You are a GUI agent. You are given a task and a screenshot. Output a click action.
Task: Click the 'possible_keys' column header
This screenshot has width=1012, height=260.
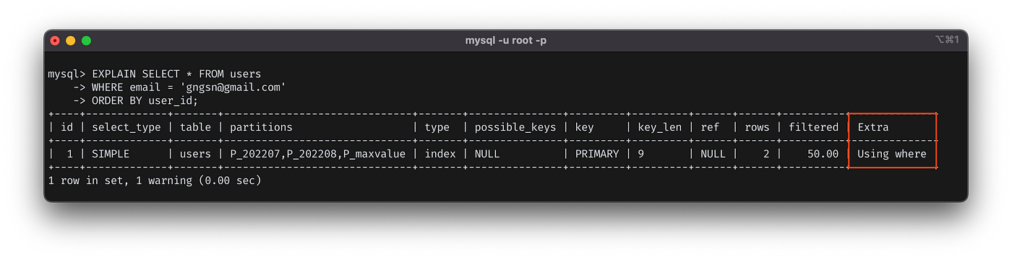pyautogui.click(x=515, y=127)
